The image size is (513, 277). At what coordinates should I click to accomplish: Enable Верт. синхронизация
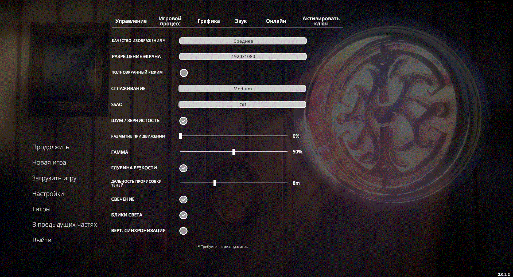click(x=183, y=231)
